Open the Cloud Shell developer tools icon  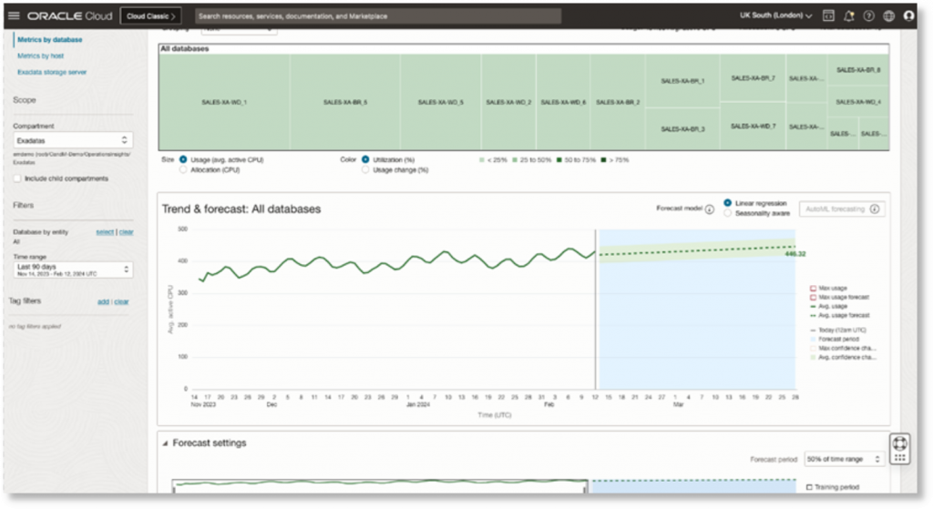pos(828,15)
